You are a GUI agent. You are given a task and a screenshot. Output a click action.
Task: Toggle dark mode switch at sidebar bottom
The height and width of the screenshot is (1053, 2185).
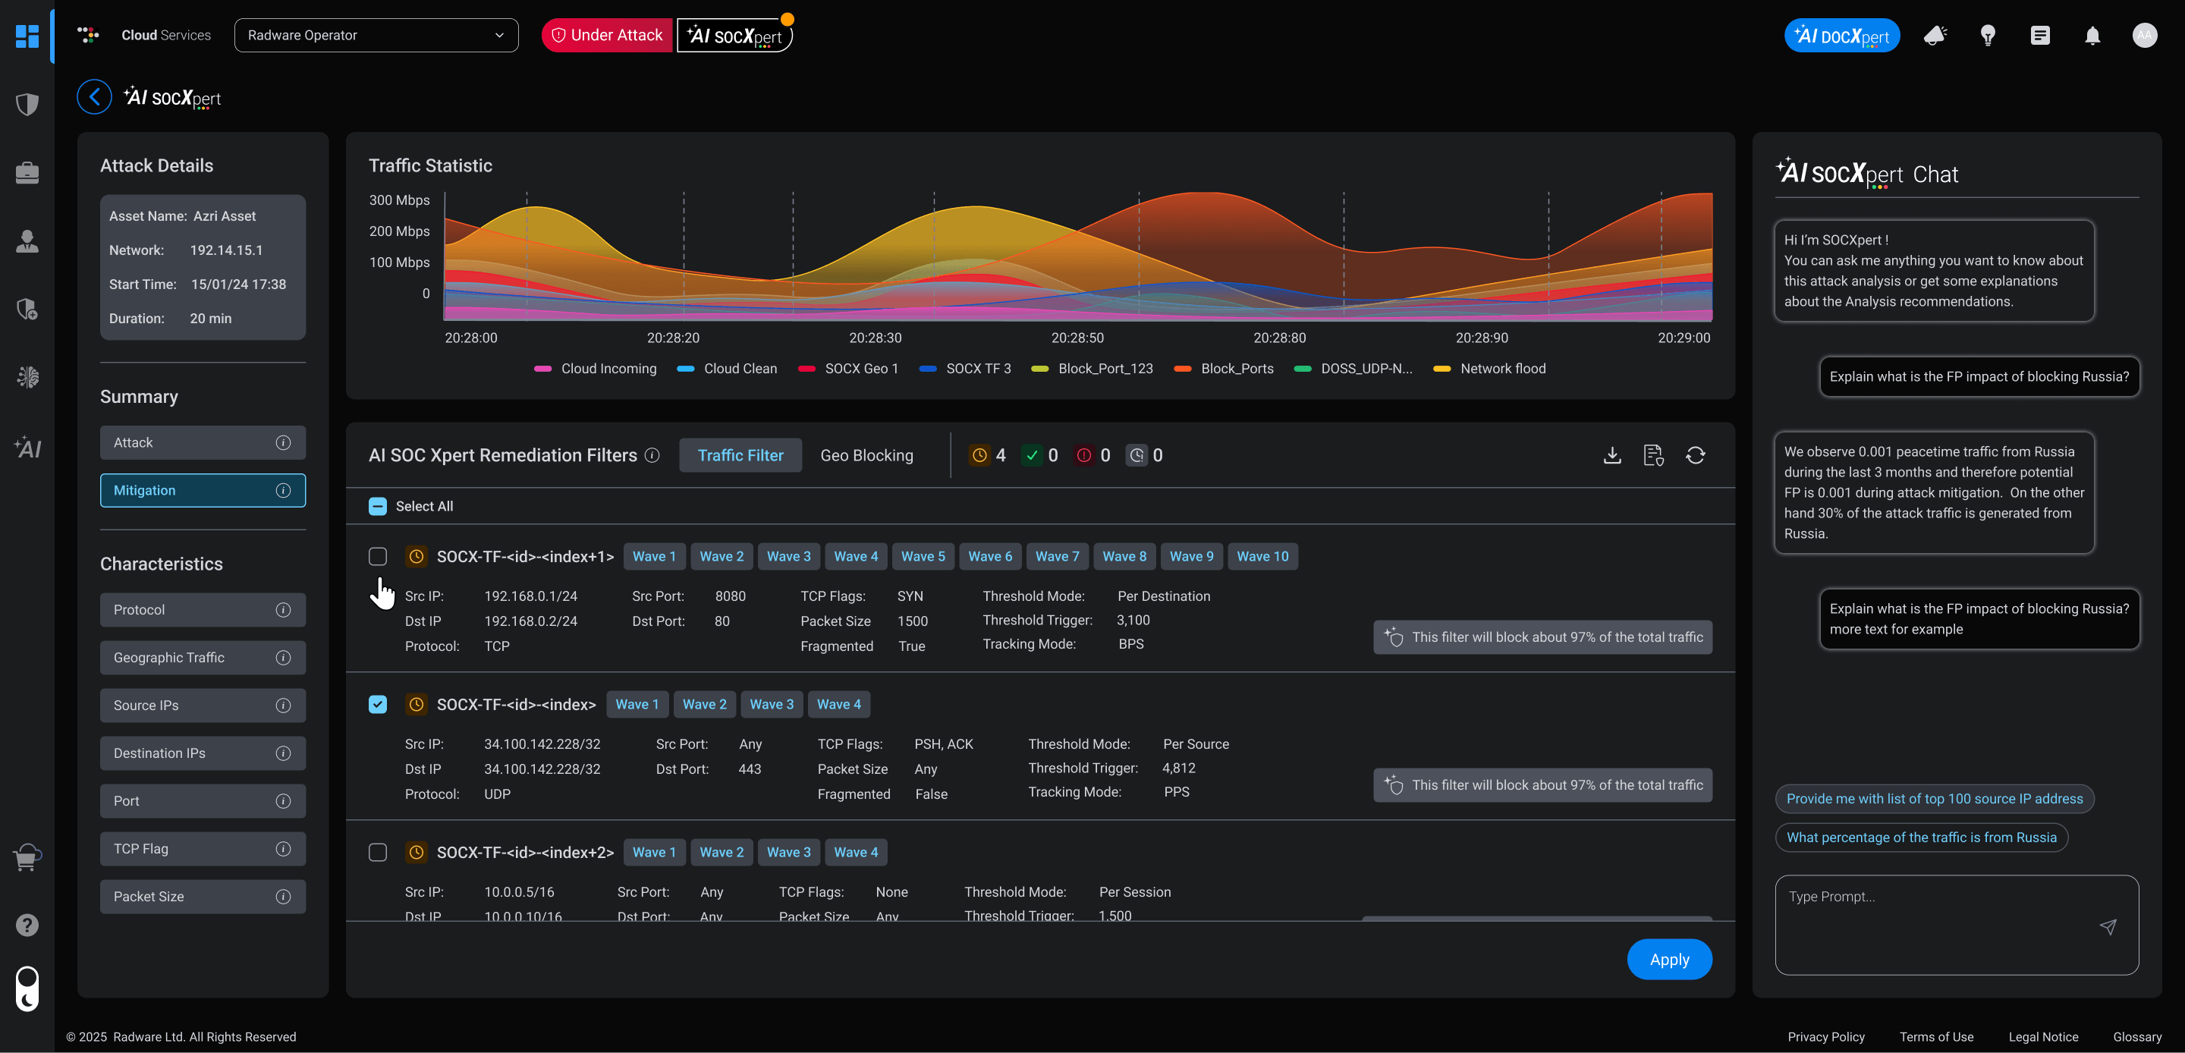[26, 989]
